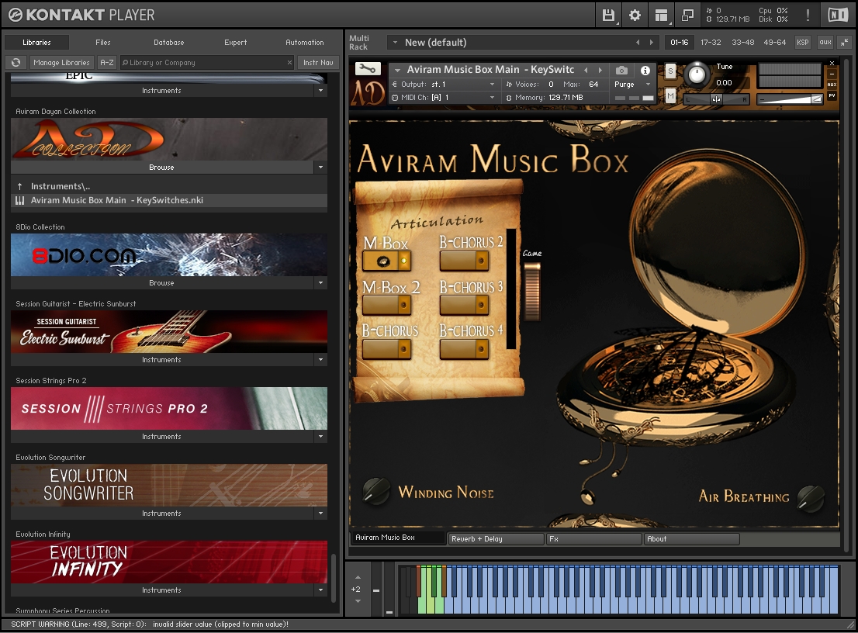
Task: Toggle the B-Chorus articulation switch
Action: (x=386, y=348)
